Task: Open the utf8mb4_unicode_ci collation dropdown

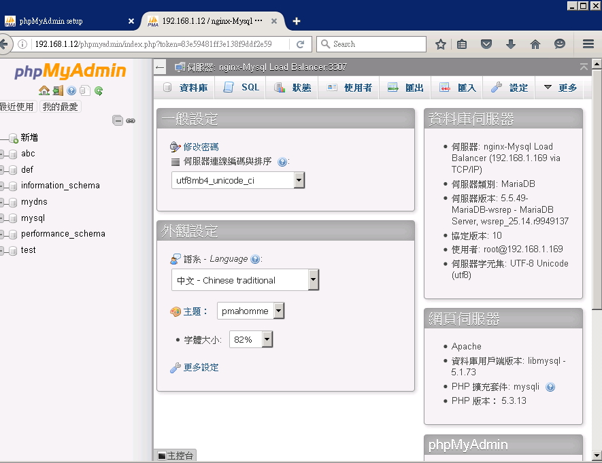Action: (x=238, y=180)
